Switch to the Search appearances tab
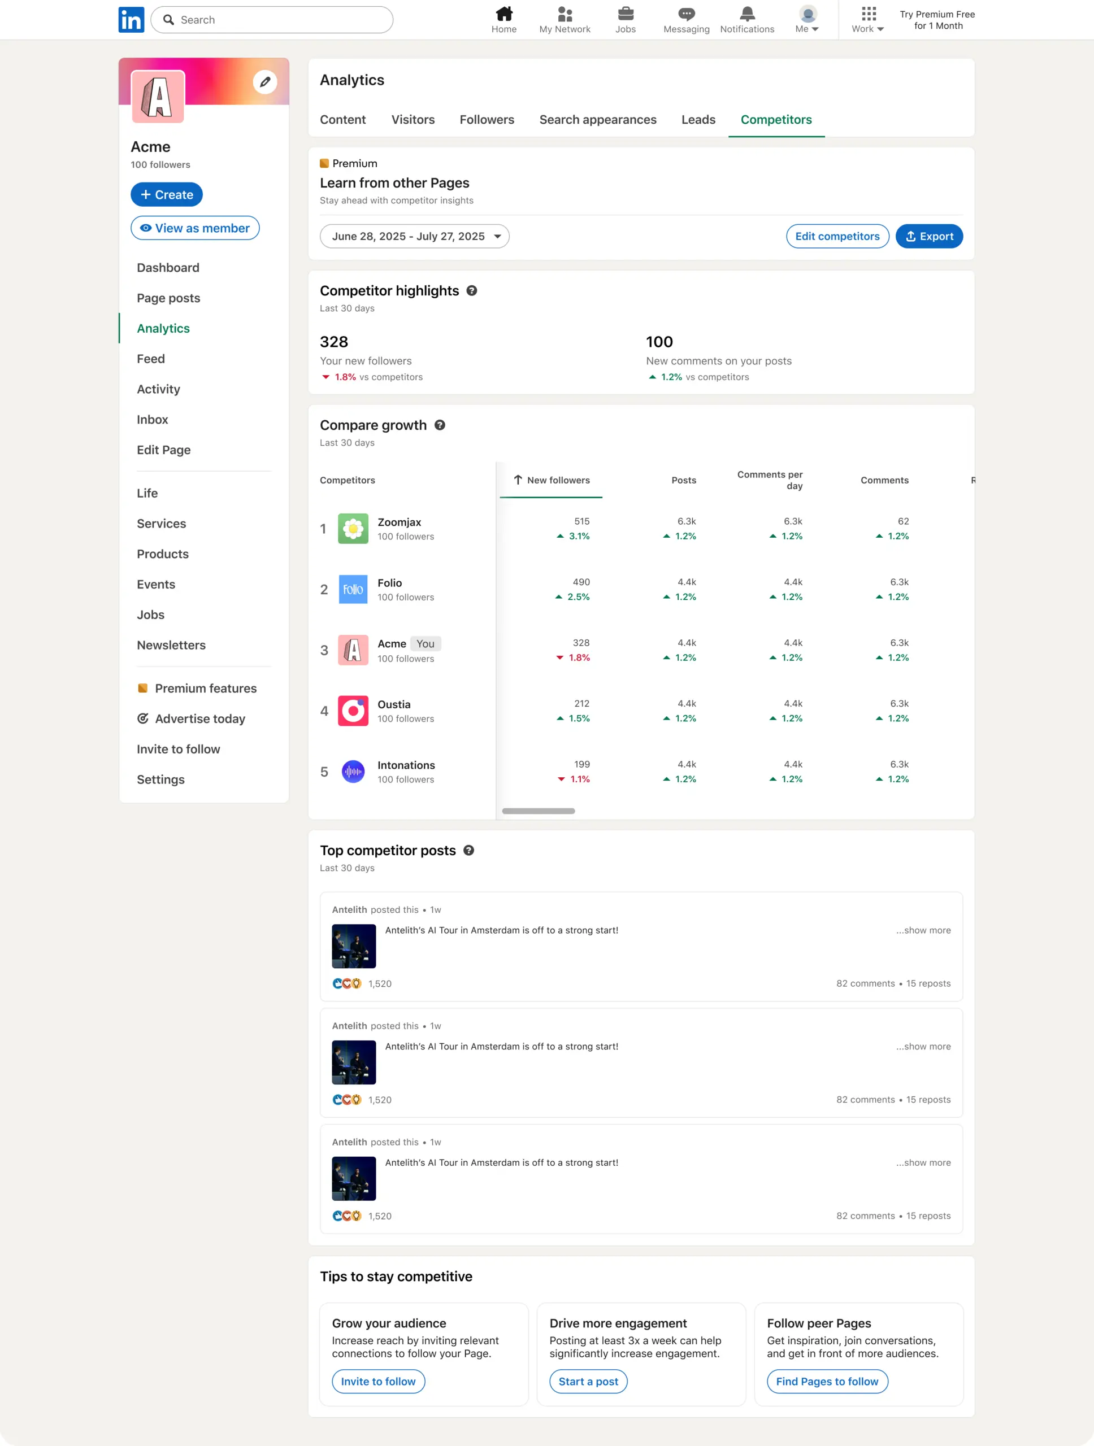The height and width of the screenshot is (1446, 1094). coord(598,120)
